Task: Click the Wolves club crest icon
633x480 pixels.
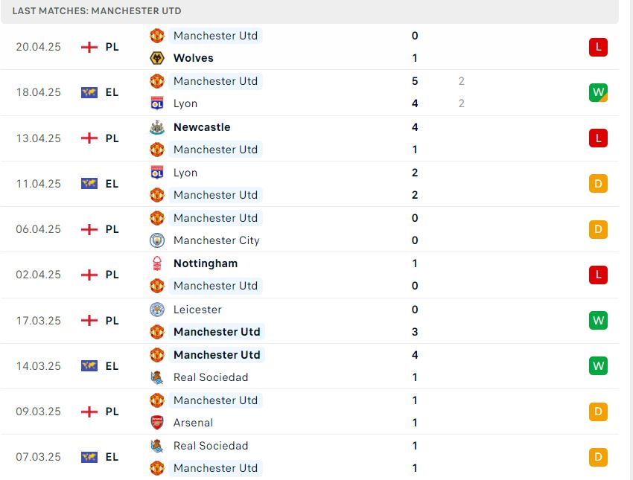Action: pyautogui.click(x=157, y=58)
